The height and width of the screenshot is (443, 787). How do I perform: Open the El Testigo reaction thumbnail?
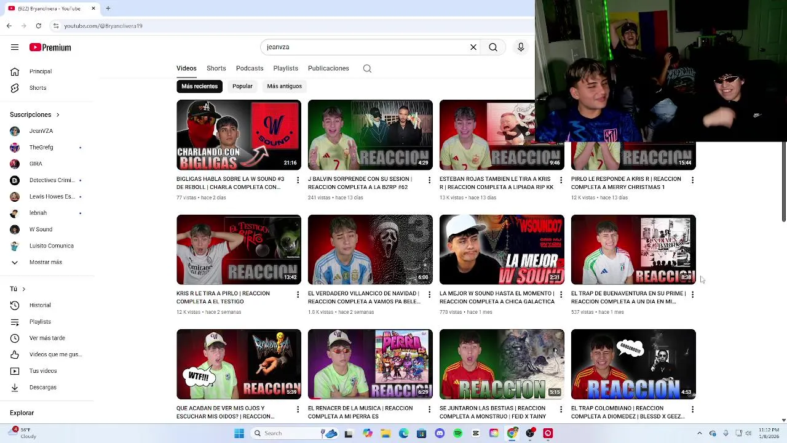239,250
